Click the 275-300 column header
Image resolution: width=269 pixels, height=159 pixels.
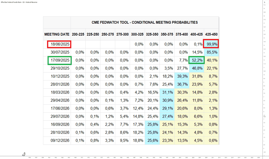(122, 34)
